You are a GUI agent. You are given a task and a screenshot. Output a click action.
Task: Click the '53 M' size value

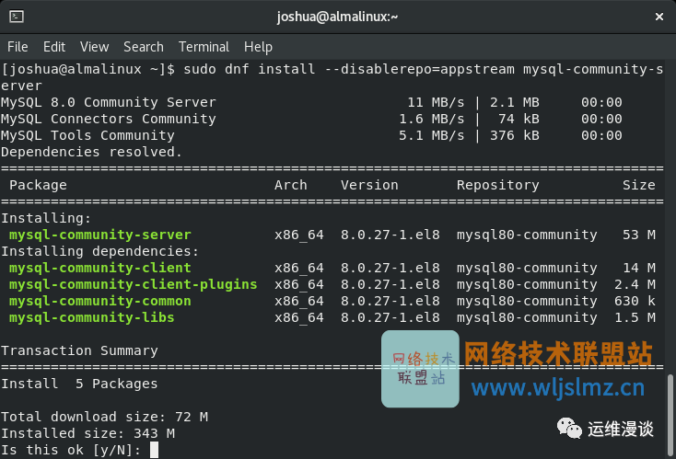(639, 235)
